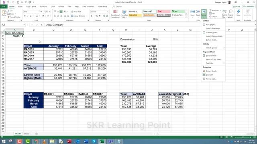The image size is (257, 144).
Task: Click the Borders icon
Action: click(37, 16)
